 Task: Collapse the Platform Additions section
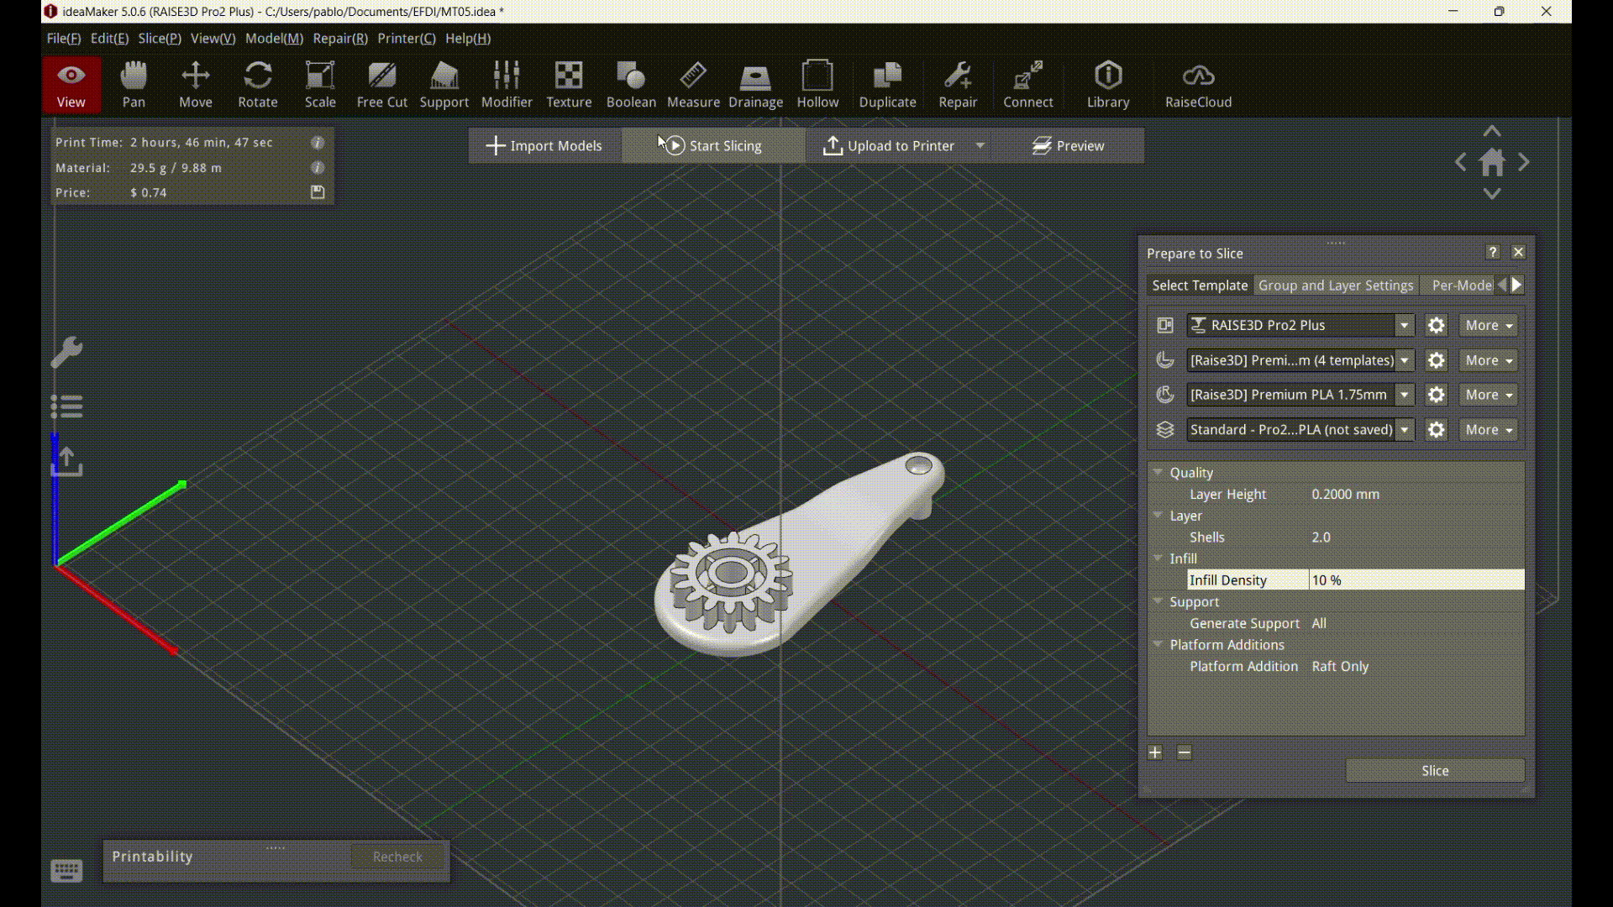tap(1158, 645)
